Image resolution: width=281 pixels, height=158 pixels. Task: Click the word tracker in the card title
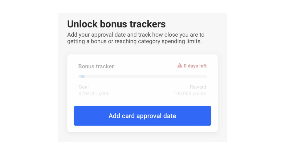[104, 67]
